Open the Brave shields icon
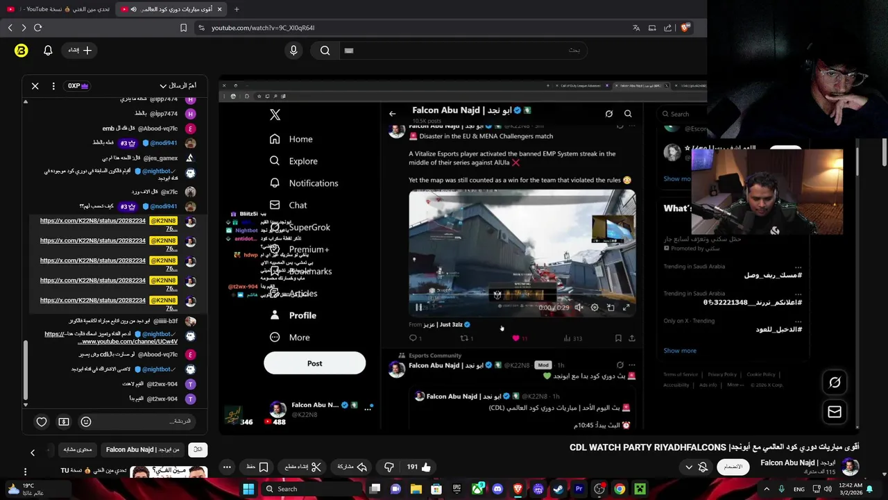Image resolution: width=888 pixels, height=500 pixels. point(685,28)
